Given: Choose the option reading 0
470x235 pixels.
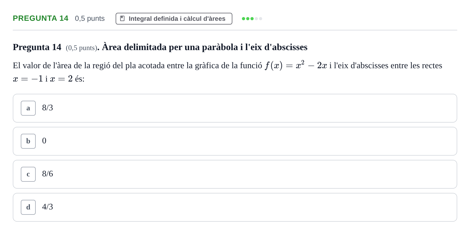Looking at the screenshot, I should (x=235, y=141).
